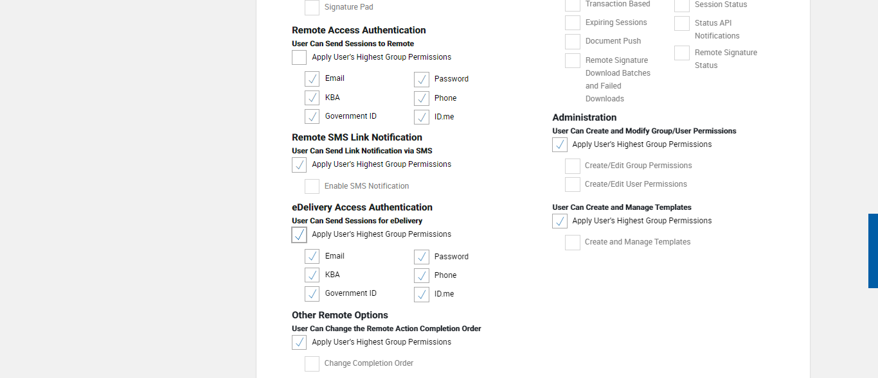The image size is (878, 378).
Task: Tick the Enable SMS Notification checkbox
Action: (x=312, y=187)
